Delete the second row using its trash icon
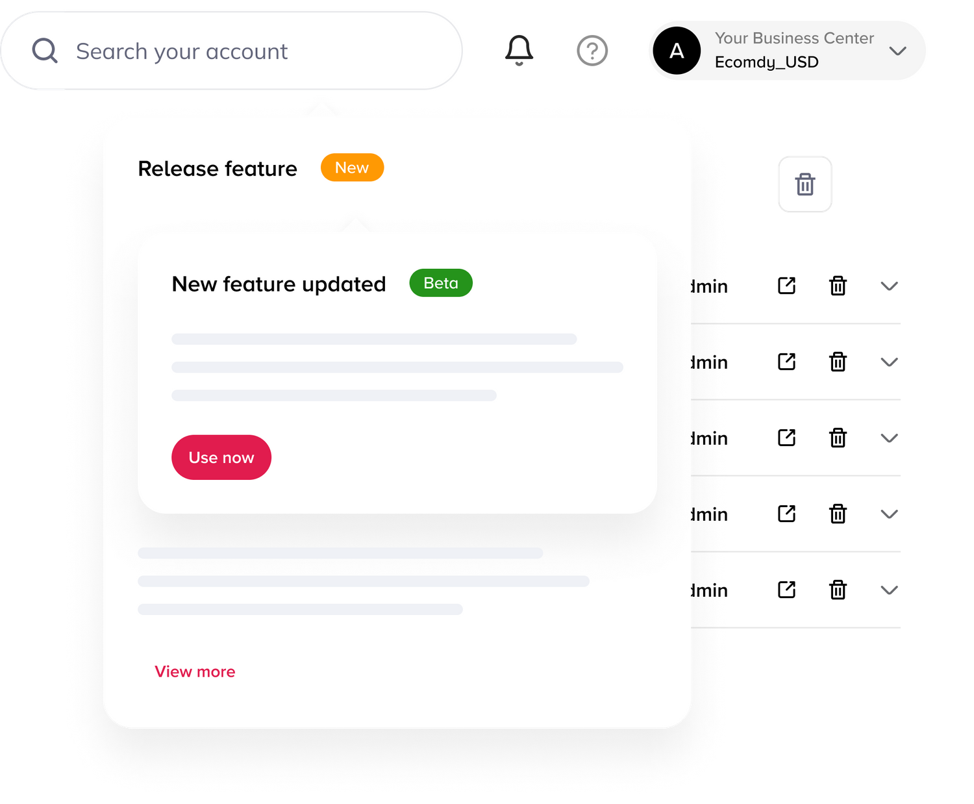974x804 pixels. 838,362
